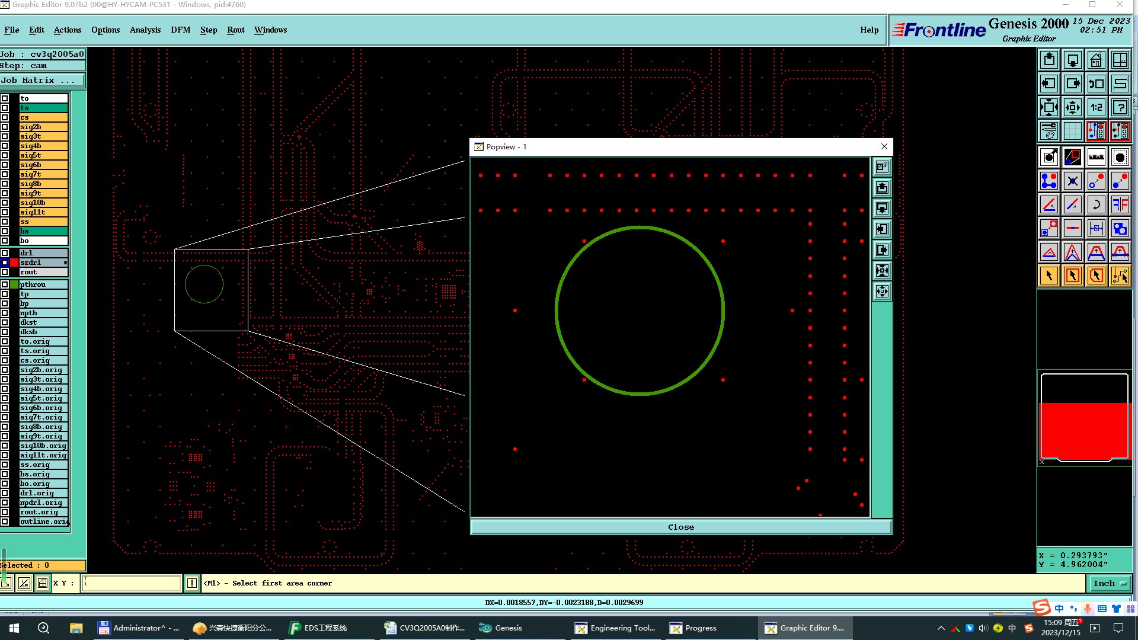Viewport: 1138px width, 640px height.
Task: Select the ruler measure tool icon
Action: pos(1096,157)
